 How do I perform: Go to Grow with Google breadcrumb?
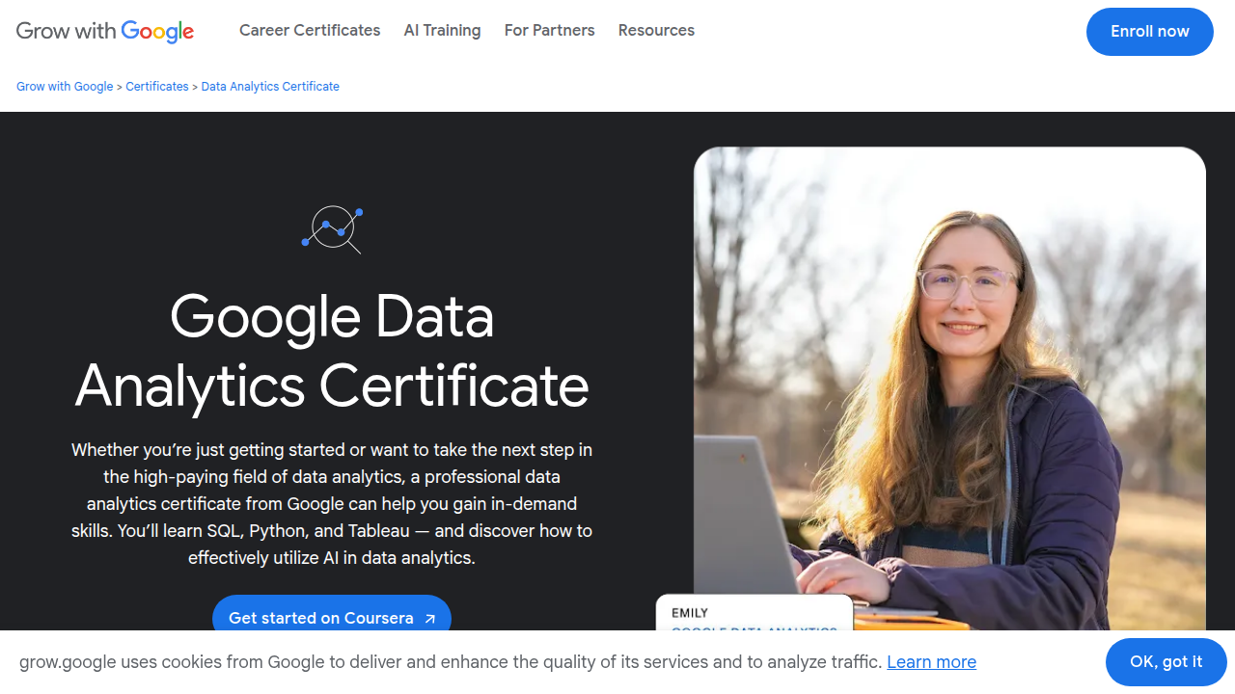[x=65, y=87]
